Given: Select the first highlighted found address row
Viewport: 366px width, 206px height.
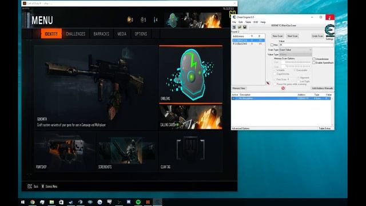Looking at the screenshot, I should (x=248, y=41).
